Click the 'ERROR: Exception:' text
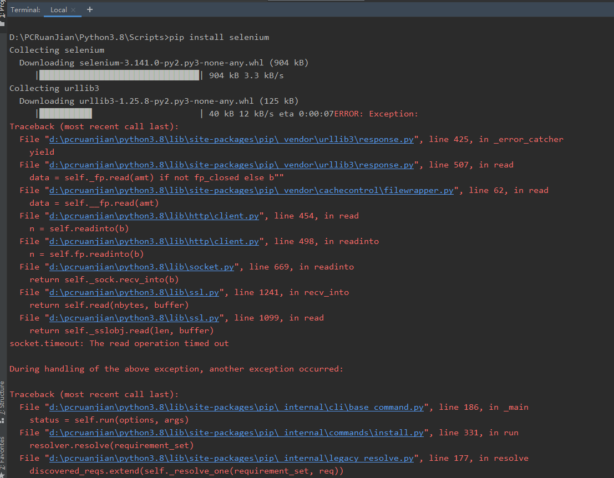Screen dimensions: 614x478 (x=376, y=114)
